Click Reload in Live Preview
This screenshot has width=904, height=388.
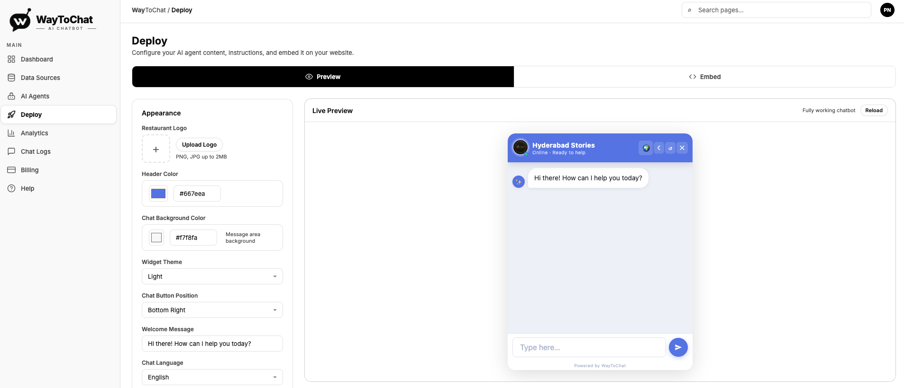[x=874, y=110]
